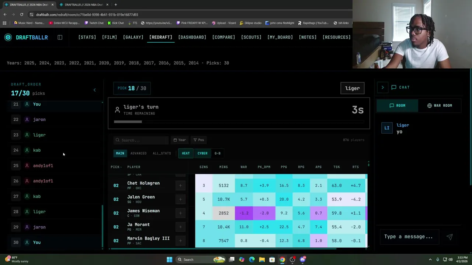472x265 pixels.
Task: Open the [STATS] nav item
Action: click(87, 37)
